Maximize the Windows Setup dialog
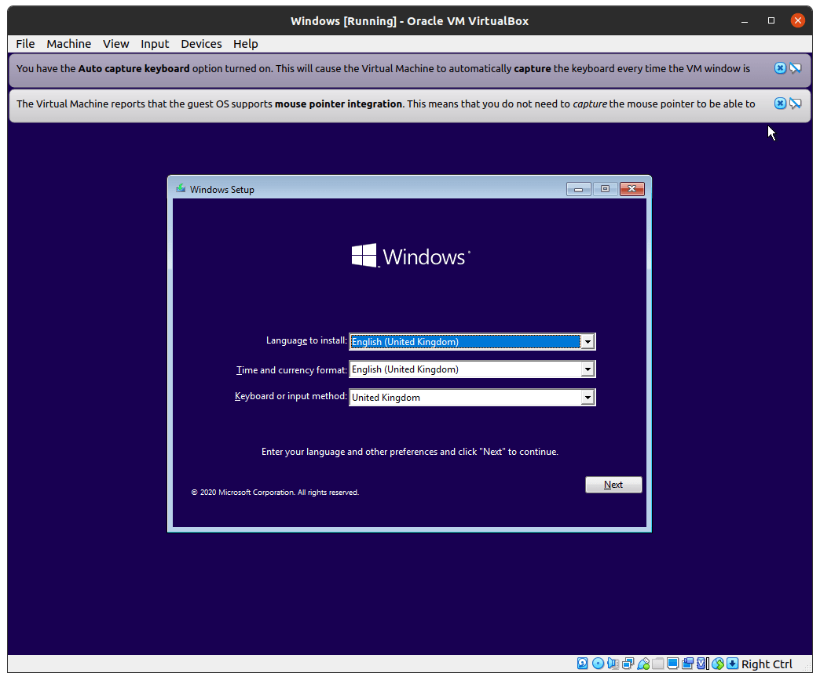 (605, 189)
